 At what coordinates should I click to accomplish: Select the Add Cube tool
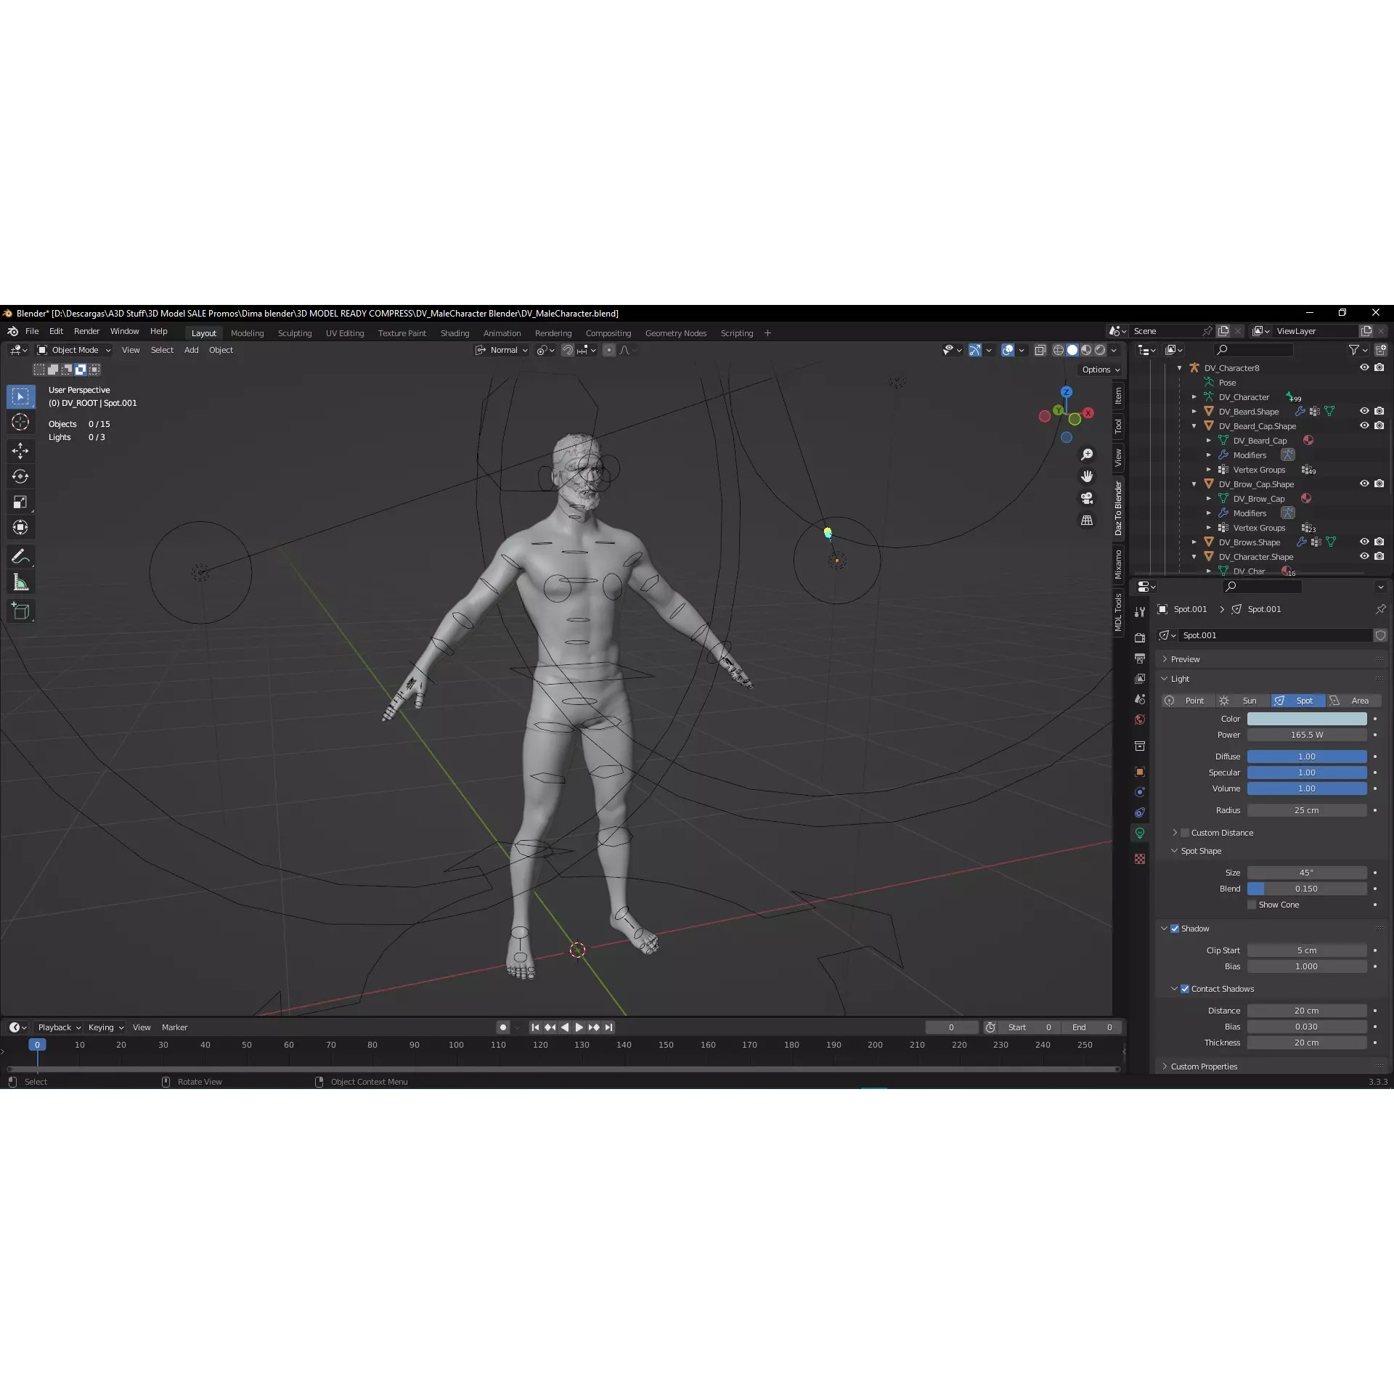point(20,611)
